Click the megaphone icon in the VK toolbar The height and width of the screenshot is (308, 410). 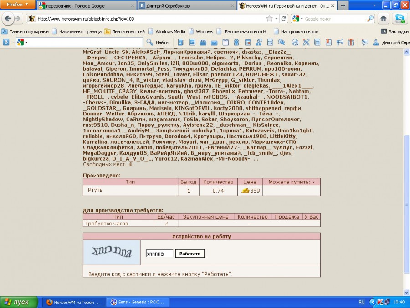(339, 42)
